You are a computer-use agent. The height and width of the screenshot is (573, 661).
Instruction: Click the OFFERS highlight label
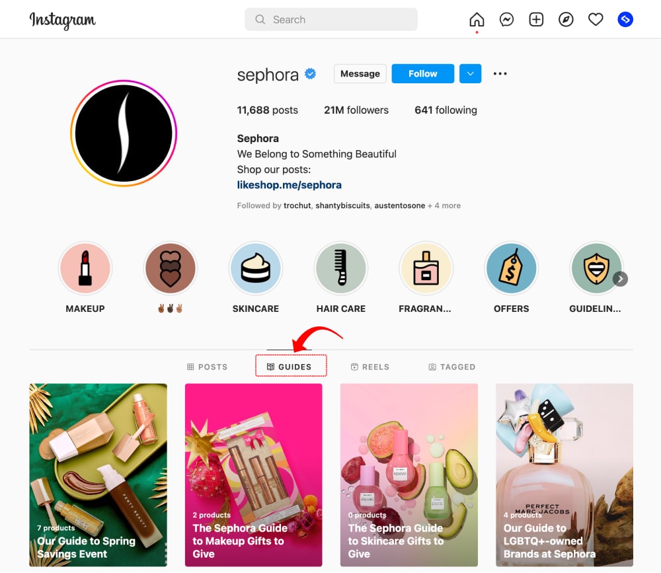tap(511, 309)
